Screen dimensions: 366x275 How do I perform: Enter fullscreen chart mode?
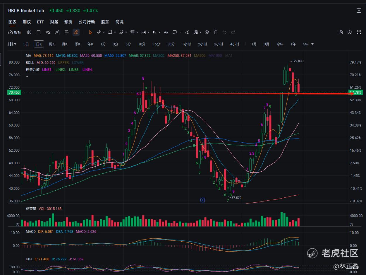[x=359, y=32]
